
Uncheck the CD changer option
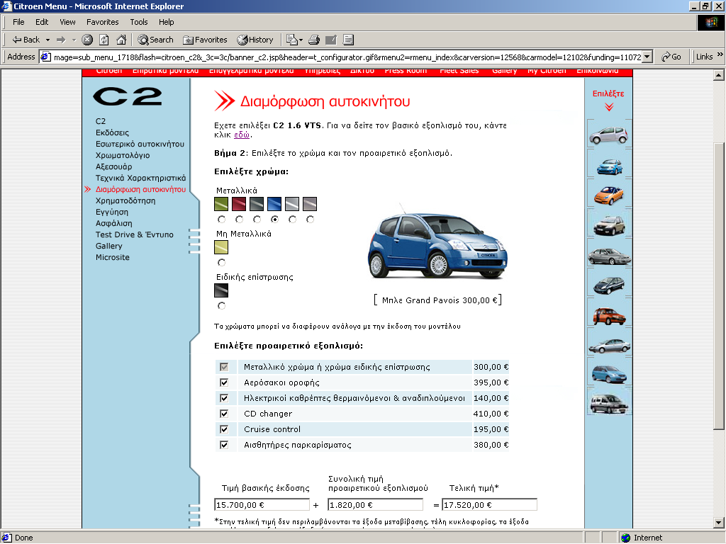(224, 414)
